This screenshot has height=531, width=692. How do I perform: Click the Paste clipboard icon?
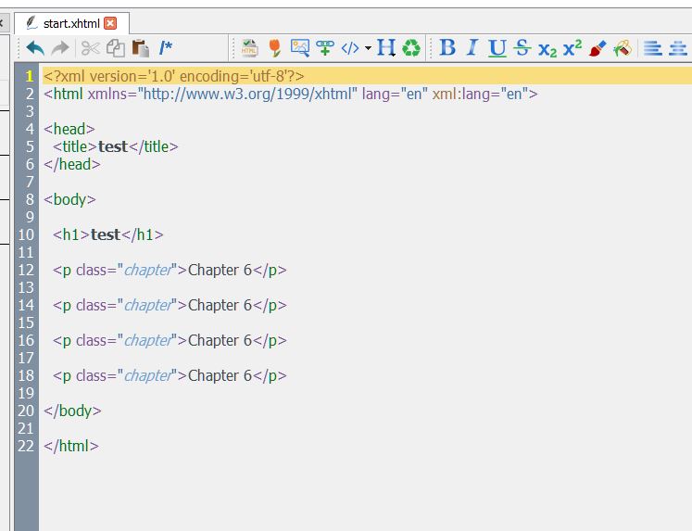coord(140,47)
